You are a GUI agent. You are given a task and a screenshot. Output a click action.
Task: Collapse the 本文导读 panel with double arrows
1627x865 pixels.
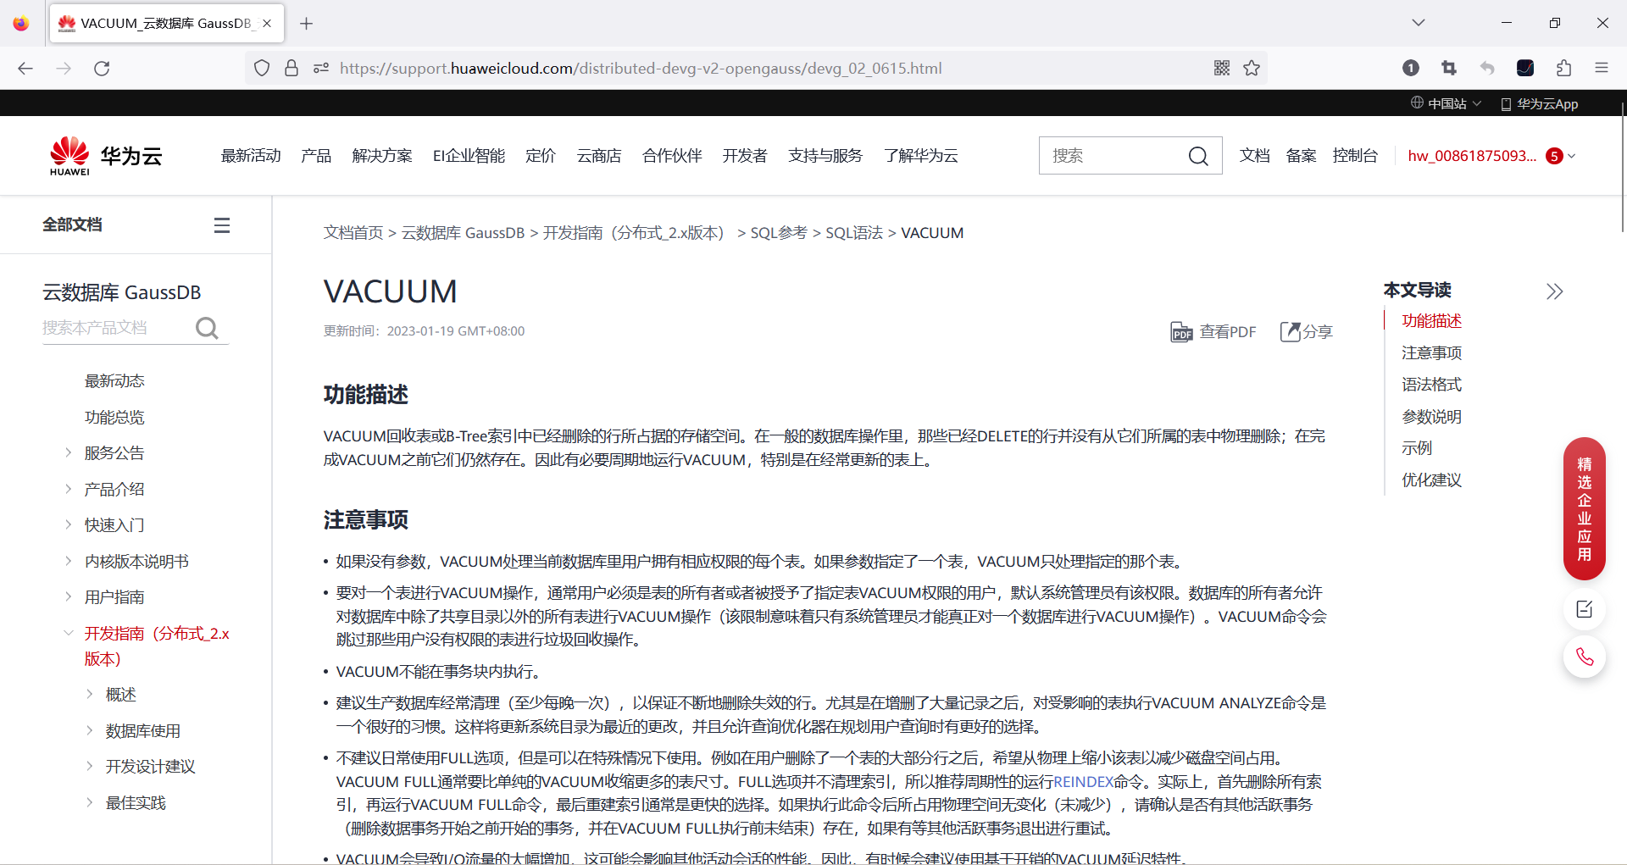point(1555,291)
